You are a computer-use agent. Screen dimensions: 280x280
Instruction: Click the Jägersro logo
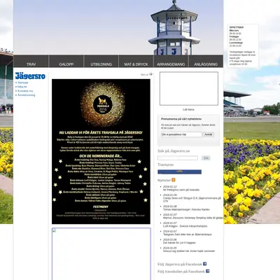point(30,76)
